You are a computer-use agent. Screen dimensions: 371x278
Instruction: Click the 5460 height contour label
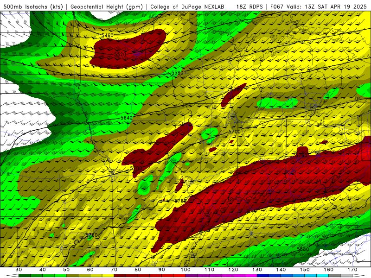click(x=108, y=36)
